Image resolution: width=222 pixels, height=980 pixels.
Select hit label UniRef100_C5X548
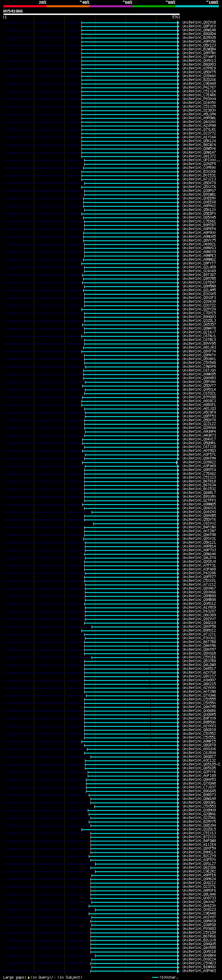(199, 363)
